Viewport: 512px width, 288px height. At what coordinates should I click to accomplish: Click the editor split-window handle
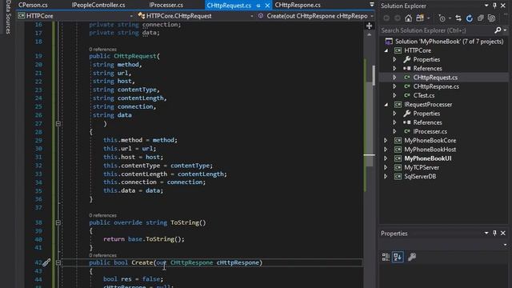click(369, 26)
